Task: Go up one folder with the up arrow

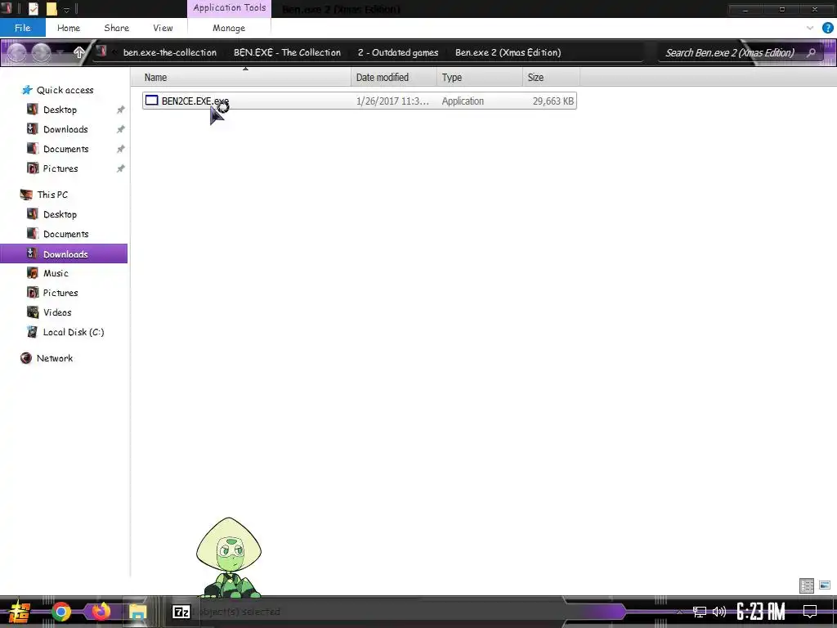Action: (x=79, y=52)
